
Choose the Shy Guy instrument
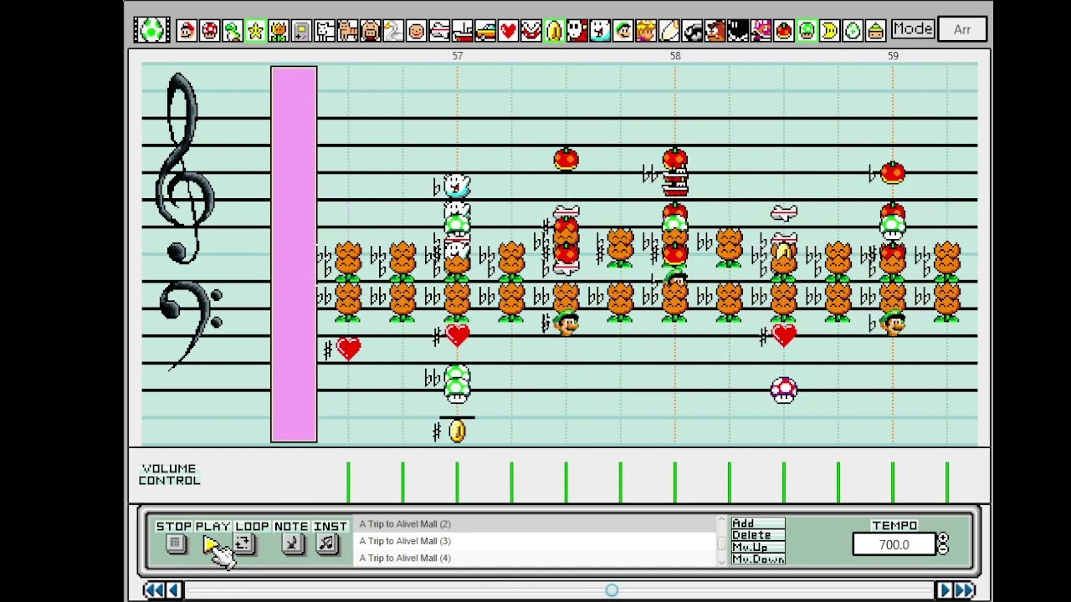pyautogui.click(x=576, y=31)
